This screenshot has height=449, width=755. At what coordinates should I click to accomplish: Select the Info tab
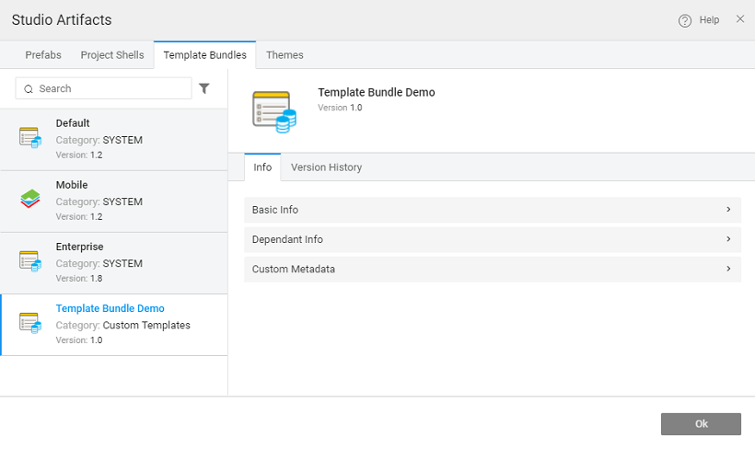262,167
